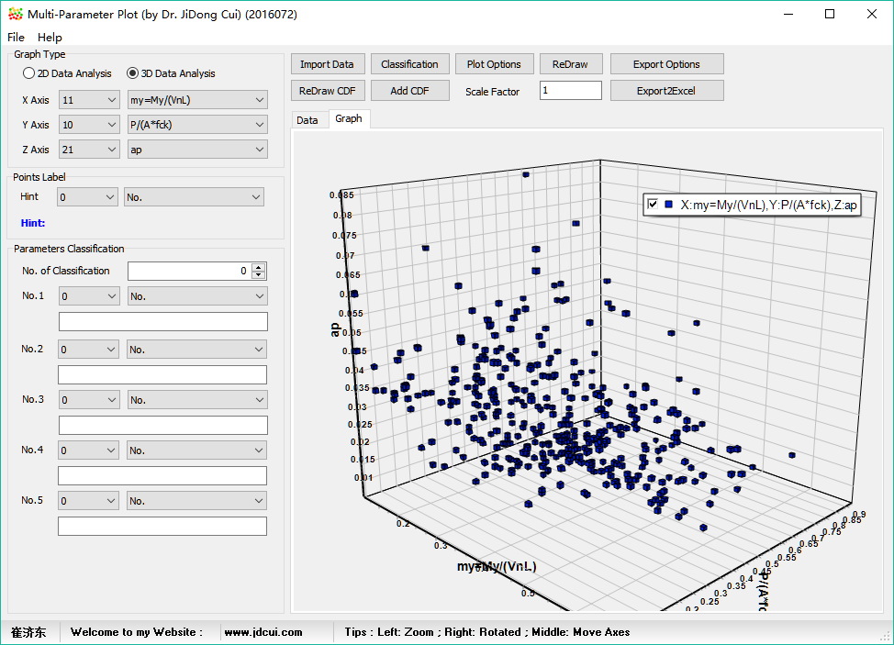
Task: Open the Help menu
Action: pos(50,37)
